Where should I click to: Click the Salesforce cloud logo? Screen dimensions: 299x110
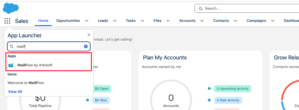point(11,8)
